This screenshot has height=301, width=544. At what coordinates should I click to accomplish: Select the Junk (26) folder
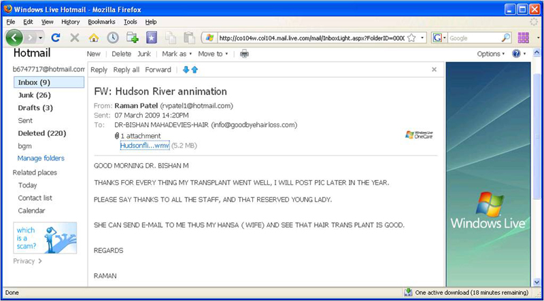pyautogui.click(x=34, y=95)
